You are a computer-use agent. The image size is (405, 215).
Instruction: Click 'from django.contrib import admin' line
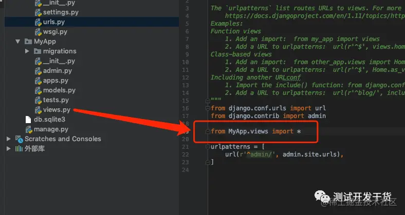(x=268, y=116)
